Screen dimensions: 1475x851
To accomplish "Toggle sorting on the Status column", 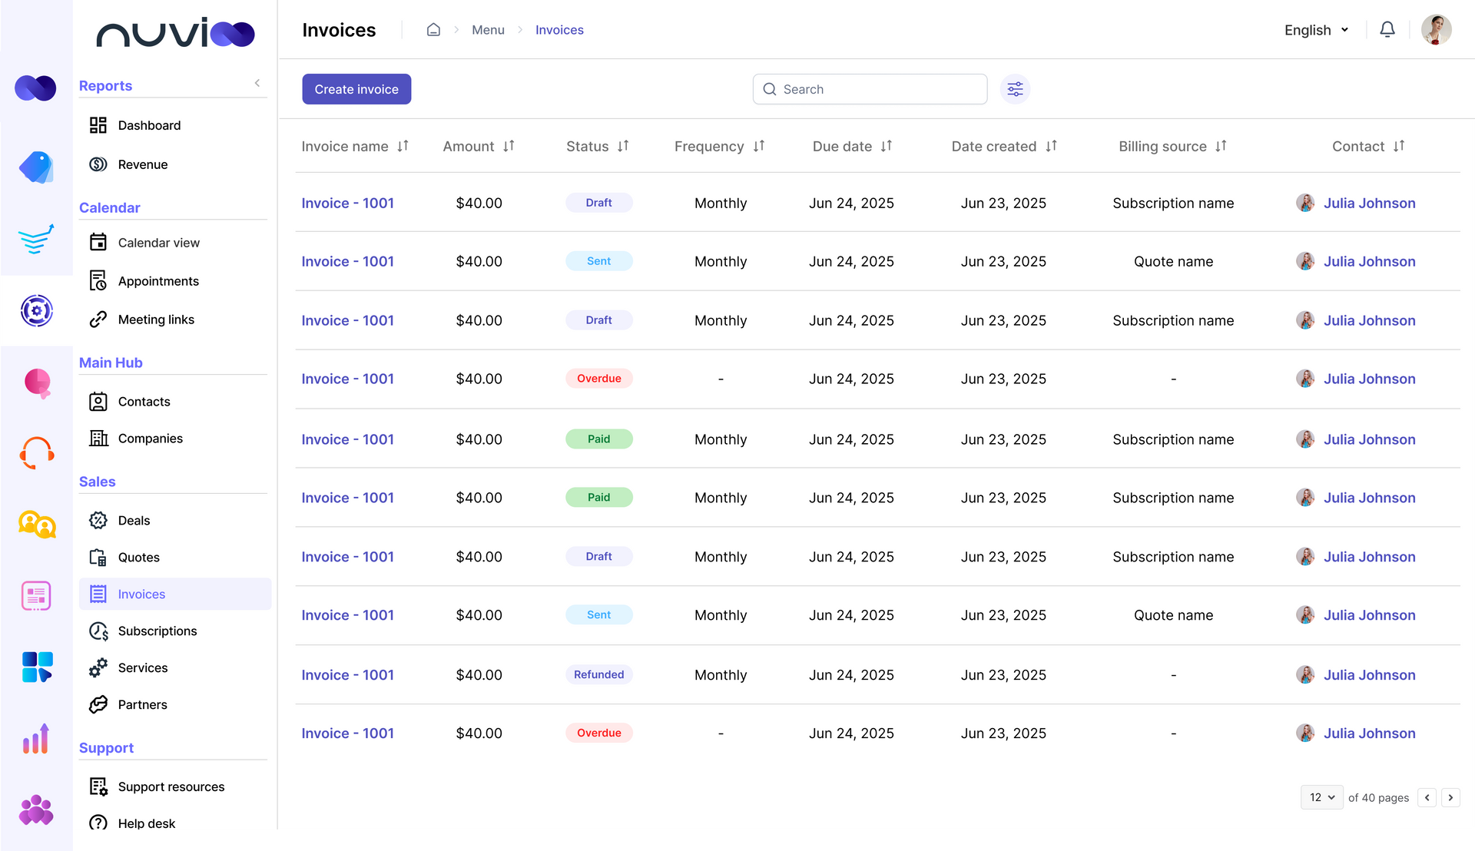I will [621, 146].
